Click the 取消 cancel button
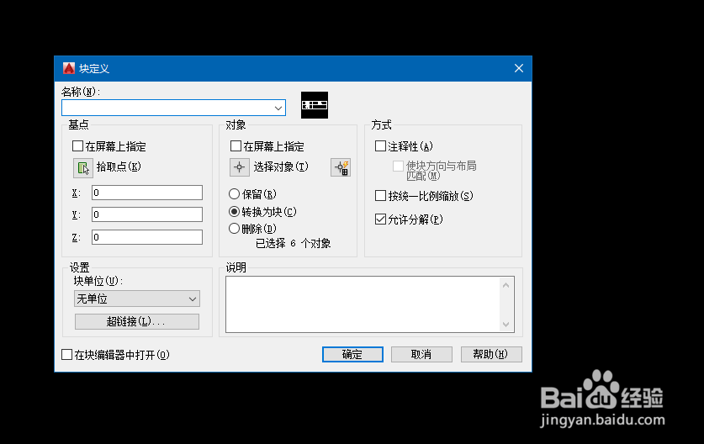704x444 pixels. point(421,354)
